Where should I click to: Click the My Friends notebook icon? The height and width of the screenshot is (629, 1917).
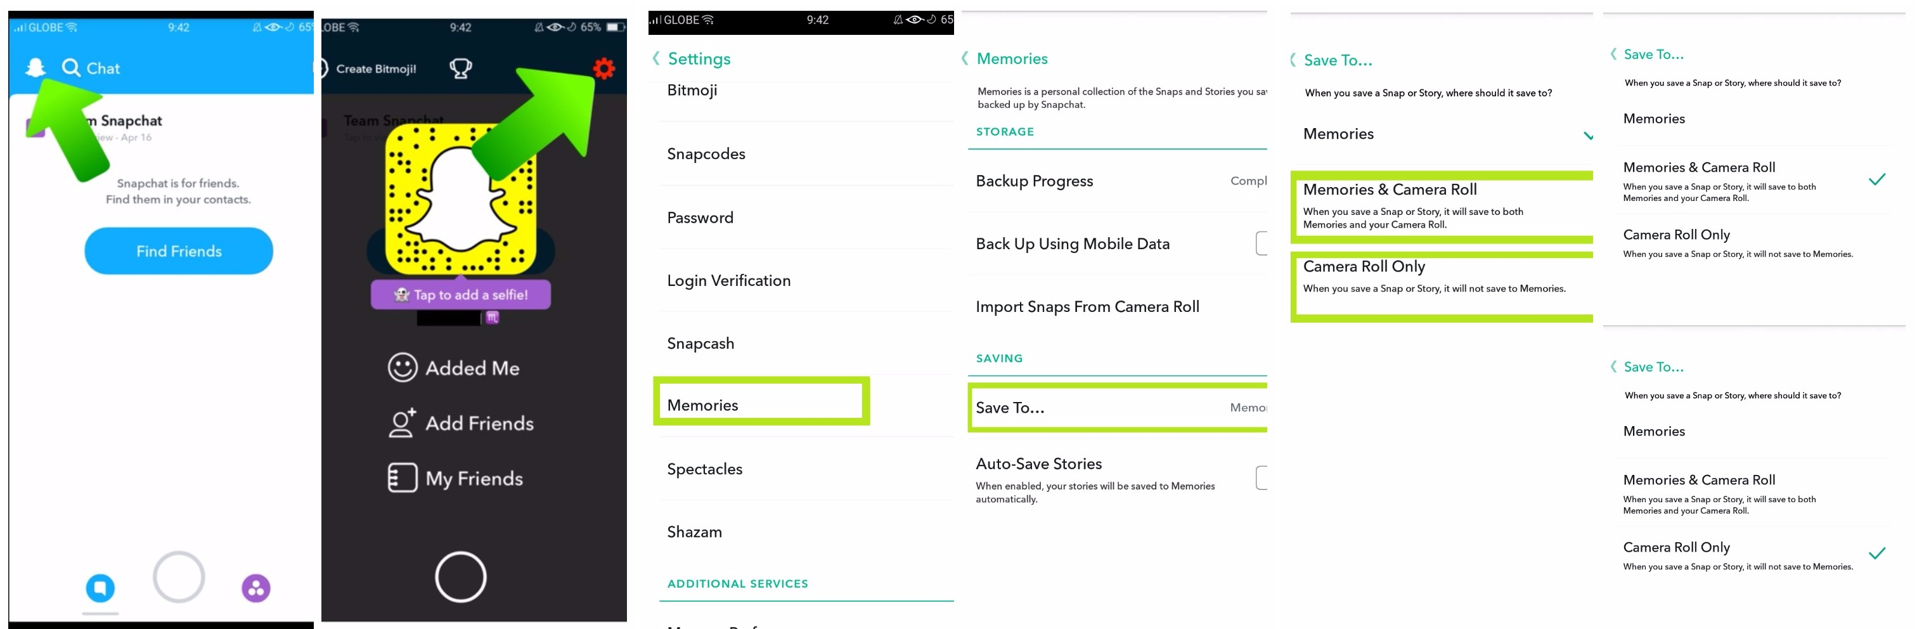click(403, 478)
